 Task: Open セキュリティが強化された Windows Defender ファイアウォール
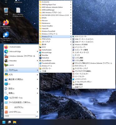coord(94,63)
